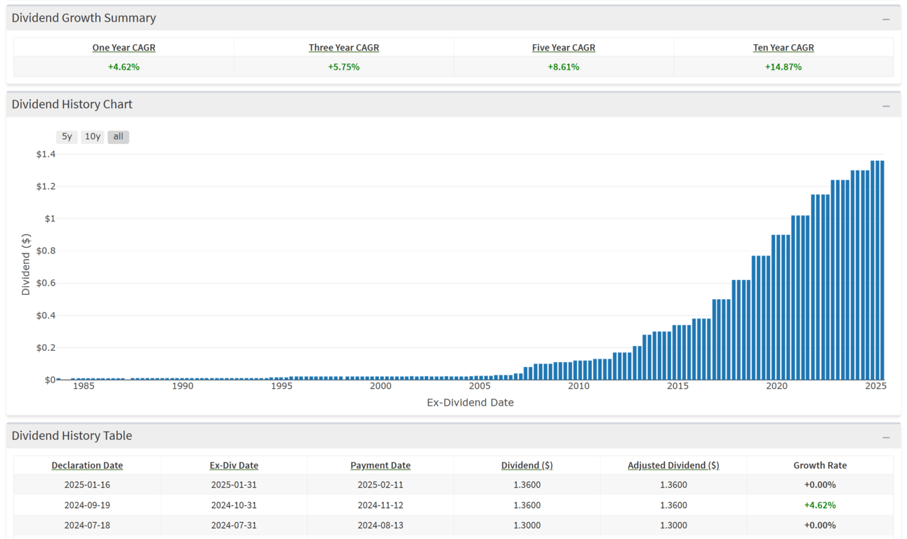
Task: Open the Five Year CAGR header link
Action: point(563,48)
